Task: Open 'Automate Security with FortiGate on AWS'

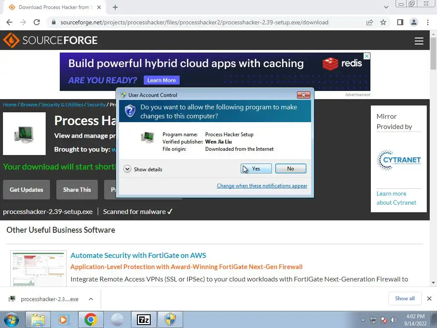Action: pyautogui.click(x=138, y=255)
